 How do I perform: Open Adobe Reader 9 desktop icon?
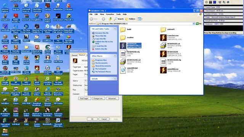coord(16,18)
